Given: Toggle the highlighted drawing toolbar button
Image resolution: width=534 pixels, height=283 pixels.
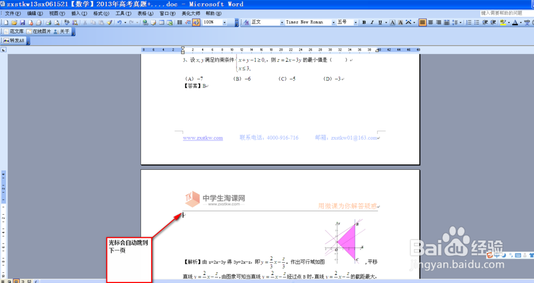Looking at the screenshot, I should click(x=196, y=22).
